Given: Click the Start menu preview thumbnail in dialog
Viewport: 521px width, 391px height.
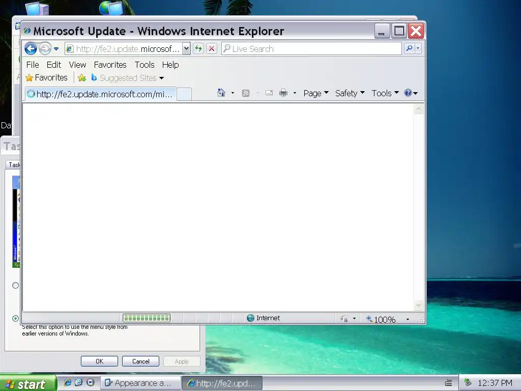Looking at the screenshot, I should [x=16, y=221].
